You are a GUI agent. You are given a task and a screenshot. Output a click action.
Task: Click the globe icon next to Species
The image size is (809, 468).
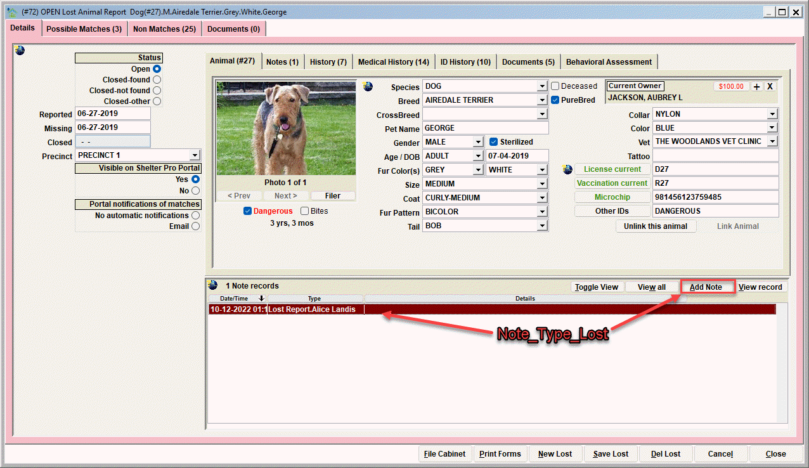(368, 86)
